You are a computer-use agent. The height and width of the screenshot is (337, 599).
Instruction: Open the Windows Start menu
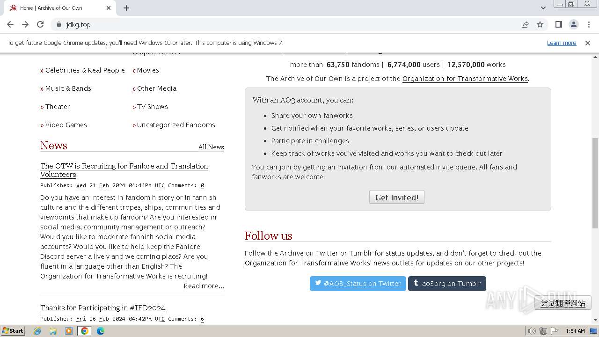pos(13,330)
